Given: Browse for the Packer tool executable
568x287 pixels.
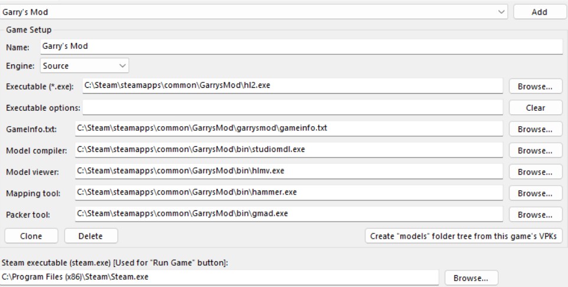Looking at the screenshot, I should 536,215.
